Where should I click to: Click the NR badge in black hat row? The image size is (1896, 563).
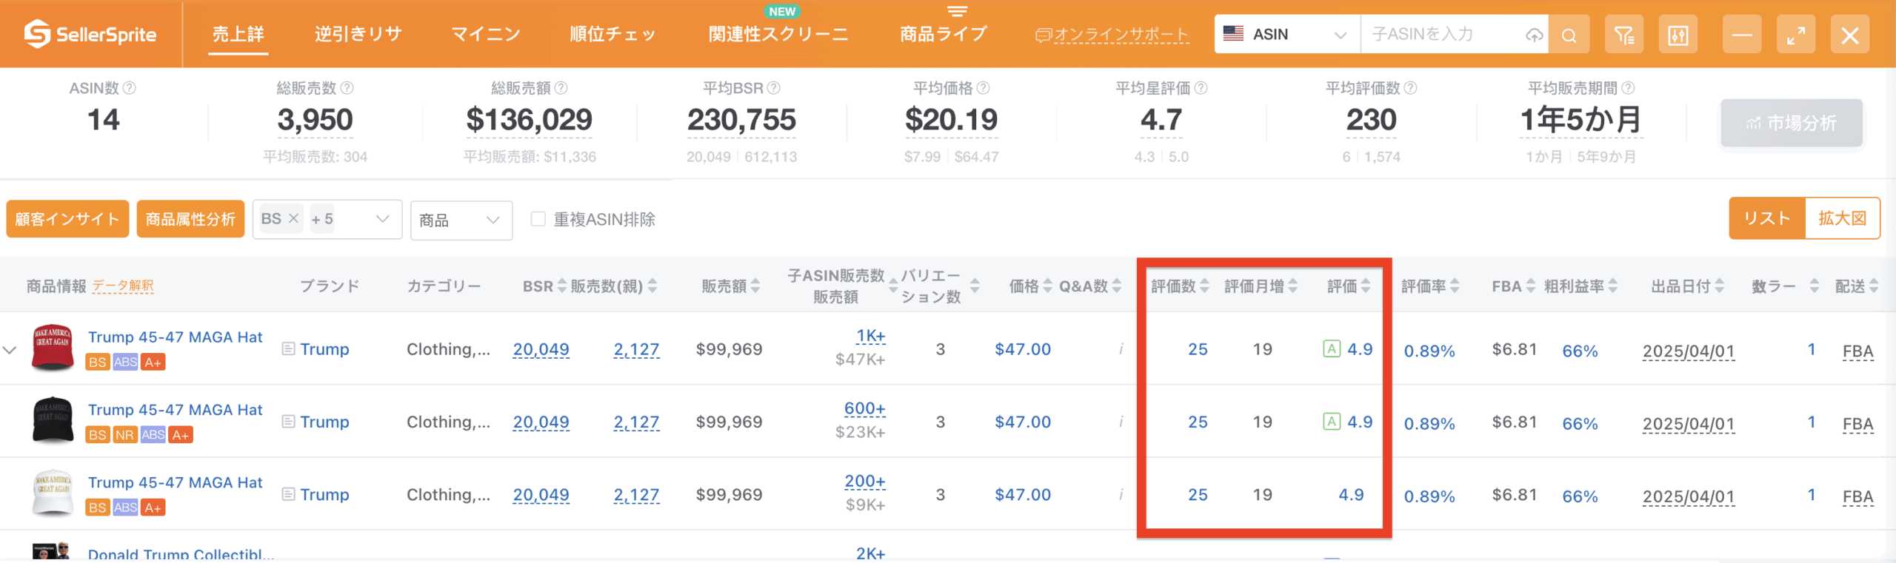coord(124,435)
